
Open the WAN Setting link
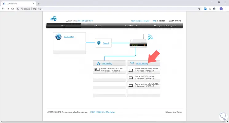(x=69, y=37)
